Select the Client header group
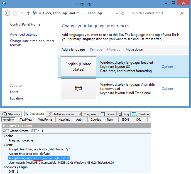This screenshot has width=191, height=174. click(x=8, y=145)
